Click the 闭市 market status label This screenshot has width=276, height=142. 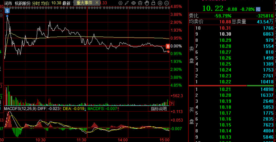pos(8,3)
